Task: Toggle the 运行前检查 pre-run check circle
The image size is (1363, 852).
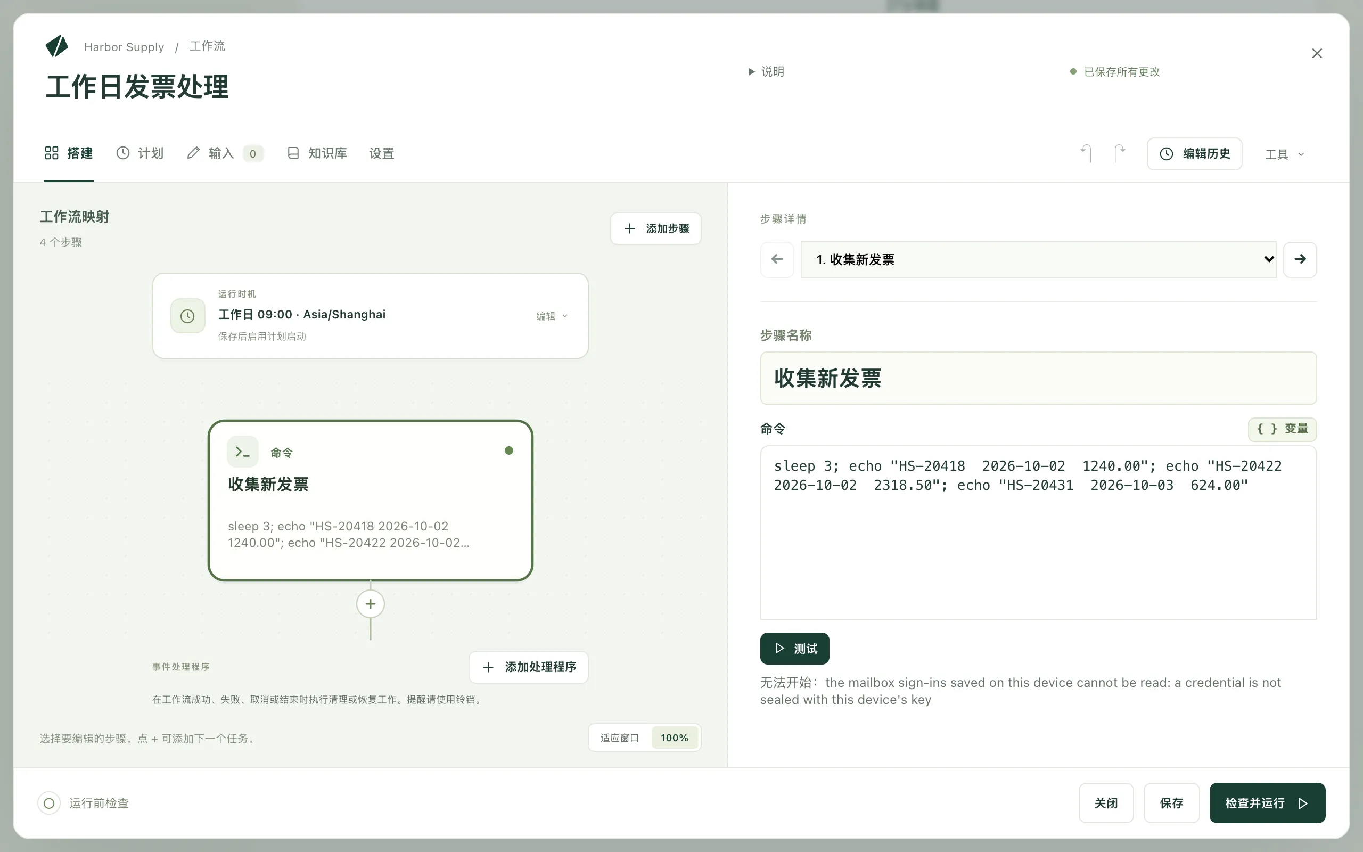Action: click(x=49, y=803)
